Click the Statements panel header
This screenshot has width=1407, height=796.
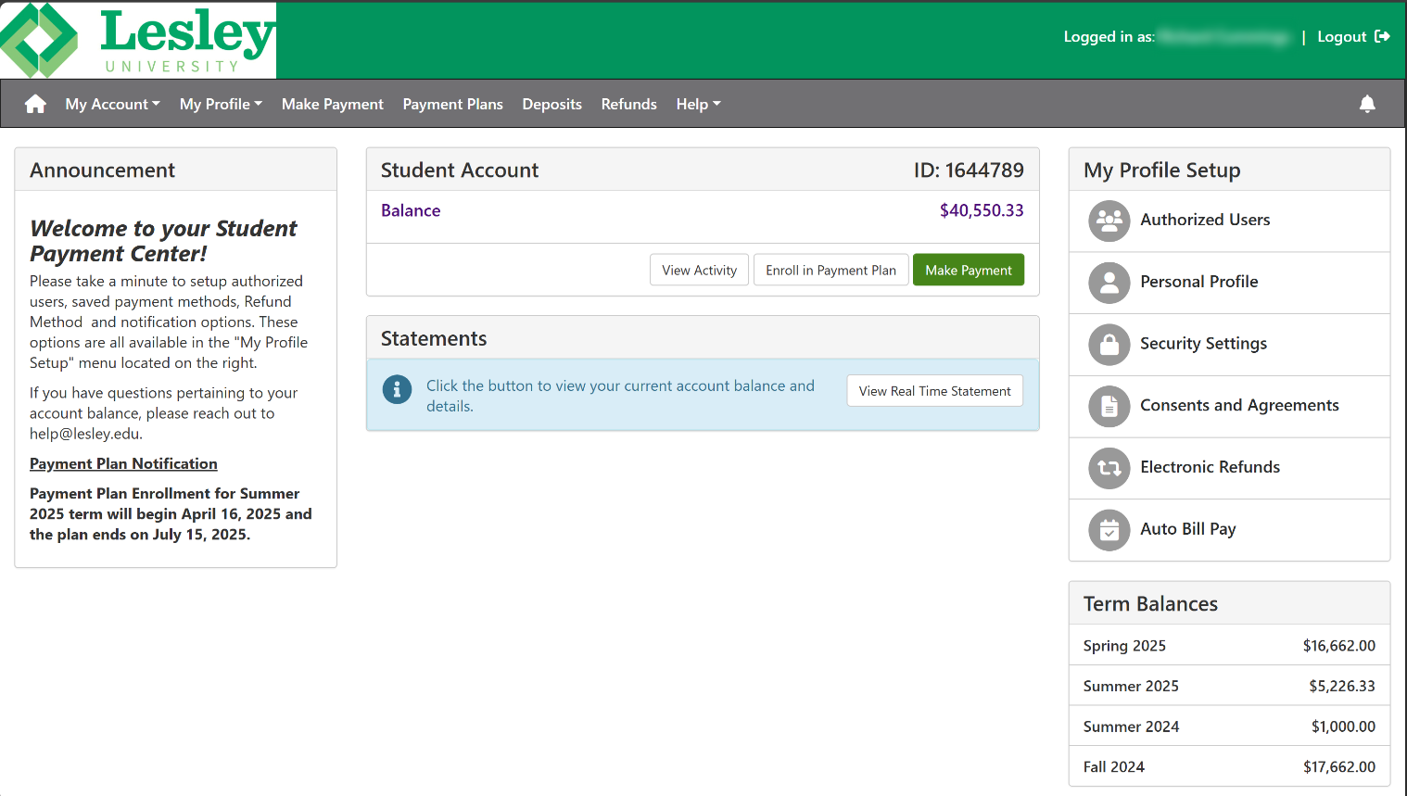tap(703, 338)
